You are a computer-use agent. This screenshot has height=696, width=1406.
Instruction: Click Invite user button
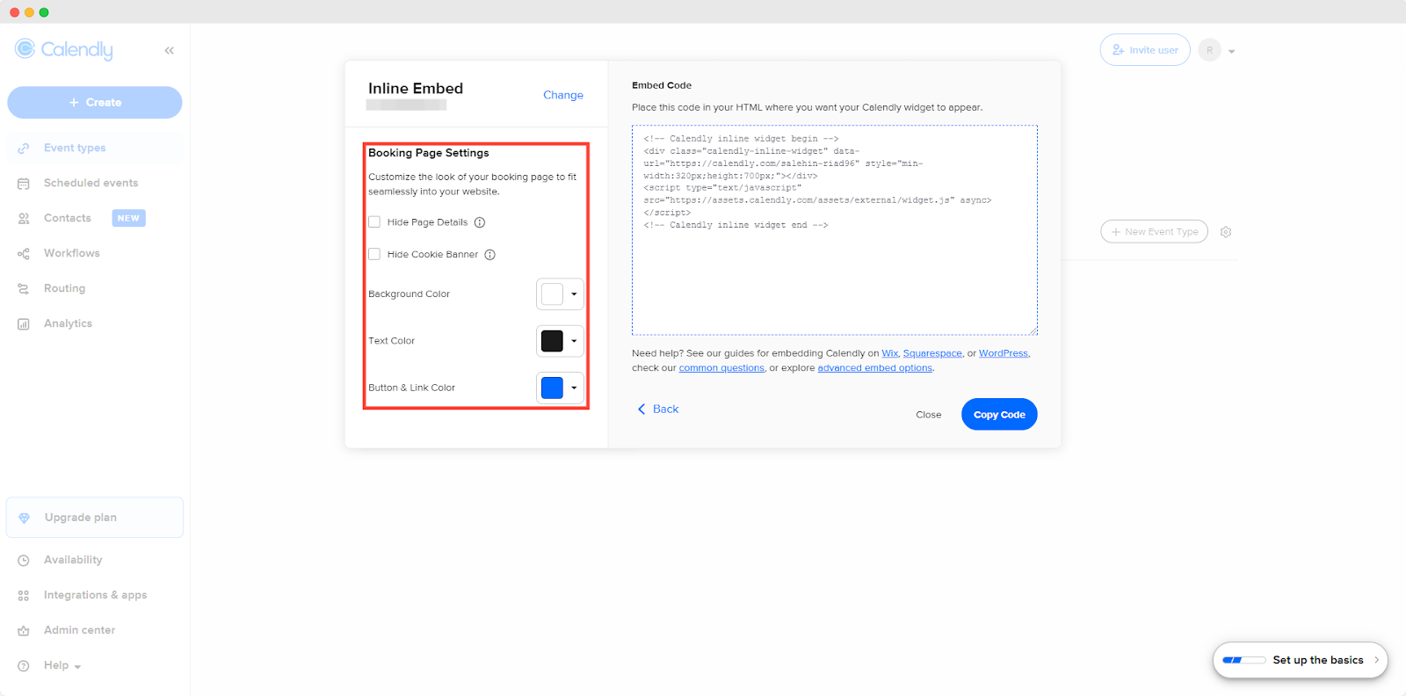pyautogui.click(x=1145, y=50)
